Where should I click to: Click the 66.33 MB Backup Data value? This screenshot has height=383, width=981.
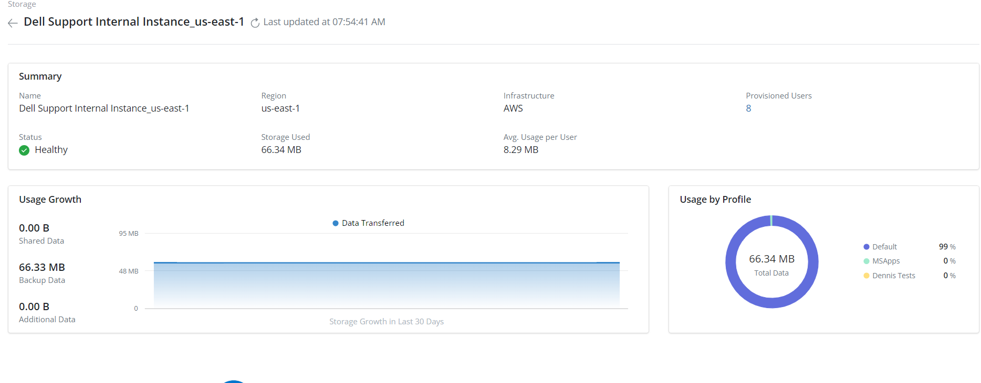[x=42, y=267]
